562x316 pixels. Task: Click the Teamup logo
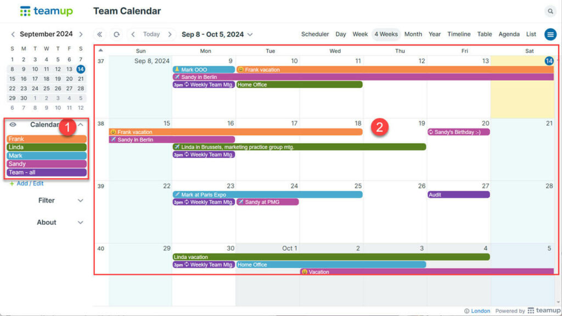click(x=47, y=10)
